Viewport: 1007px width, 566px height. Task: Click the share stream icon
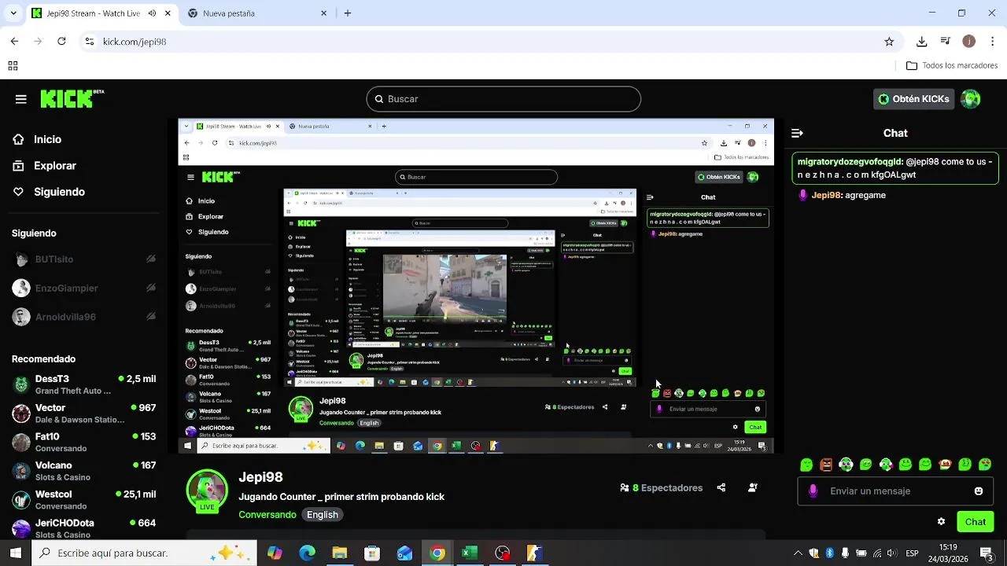tap(721, 488)
